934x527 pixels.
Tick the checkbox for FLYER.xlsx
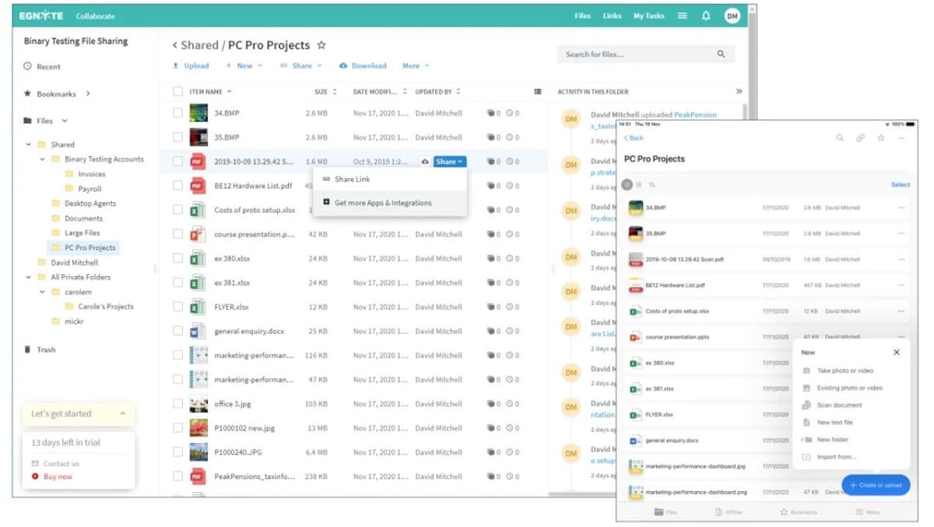[177, 307]
